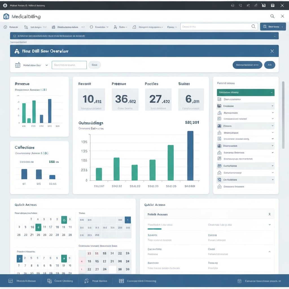
Task: Click the vertical scrollbar right of the sidebar panel
Action: click(x=283, y=114)
